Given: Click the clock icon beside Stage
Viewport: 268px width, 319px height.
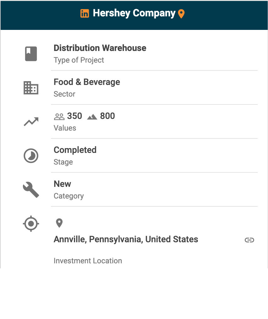Looking at the screenshot, I should click(31, 156).
